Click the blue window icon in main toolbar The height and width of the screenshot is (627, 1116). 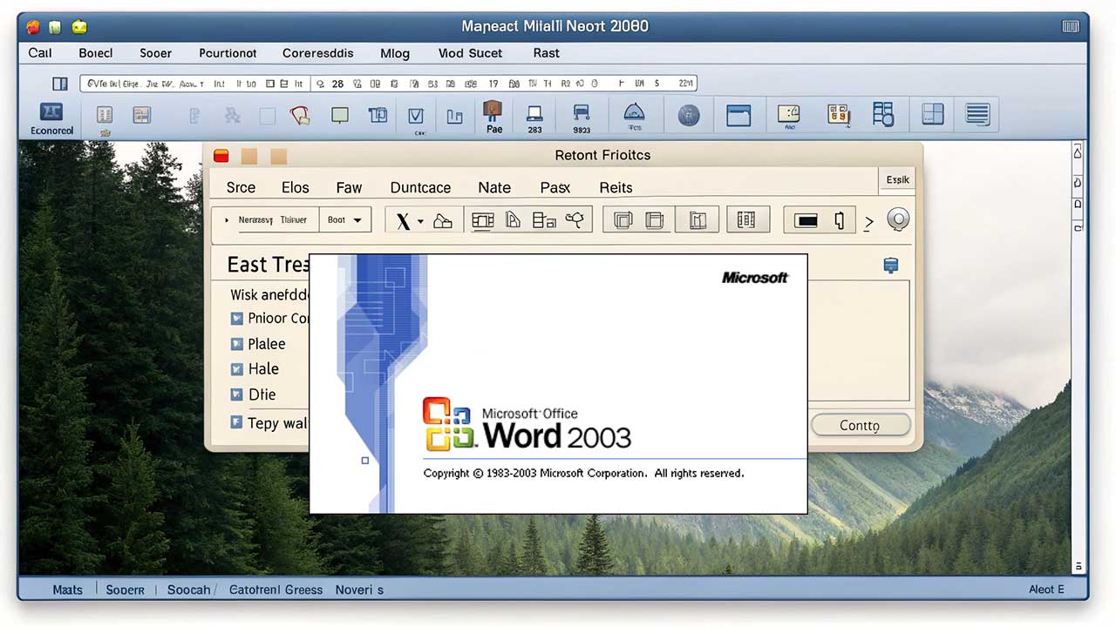[738, 115]
